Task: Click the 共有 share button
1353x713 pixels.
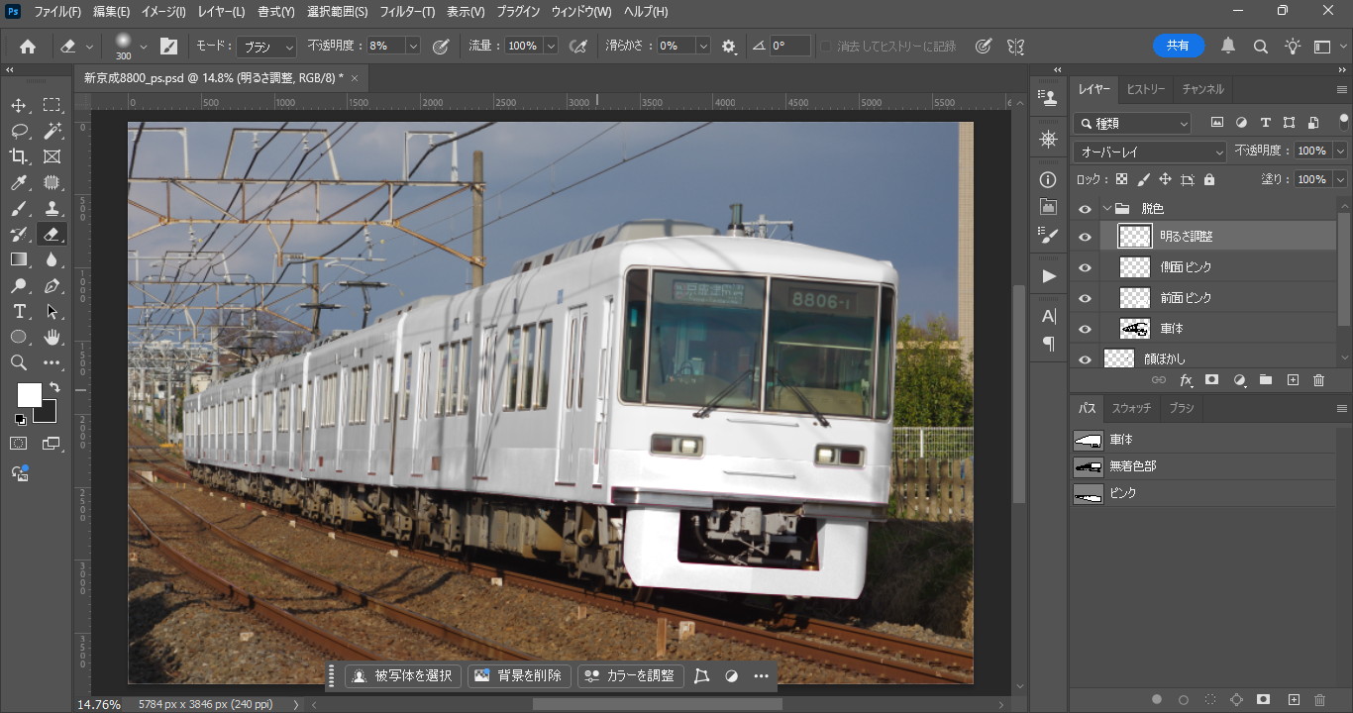Action: (x=1178, y=46)
